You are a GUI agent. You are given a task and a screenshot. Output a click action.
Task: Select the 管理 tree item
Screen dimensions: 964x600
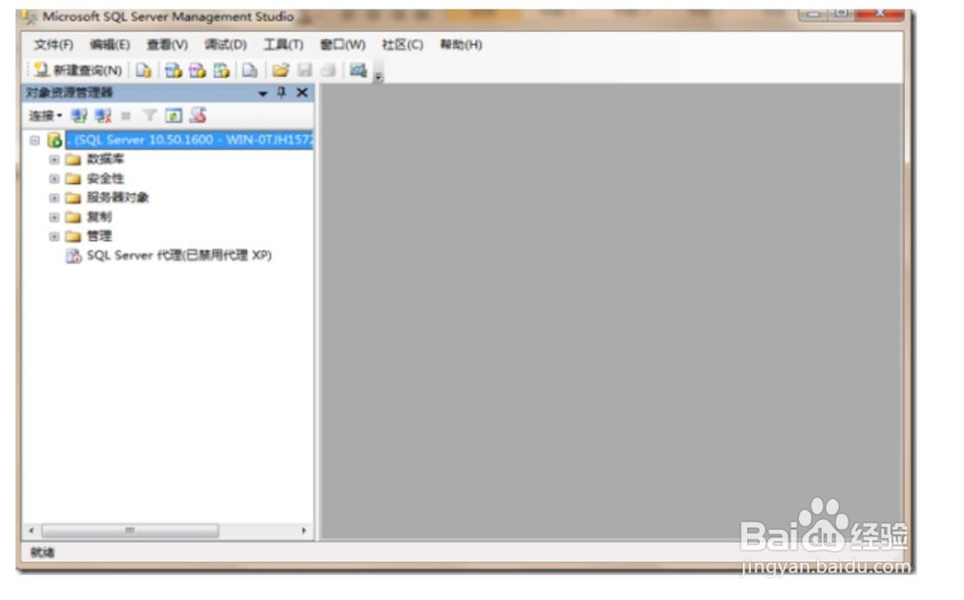click(99, 236)
